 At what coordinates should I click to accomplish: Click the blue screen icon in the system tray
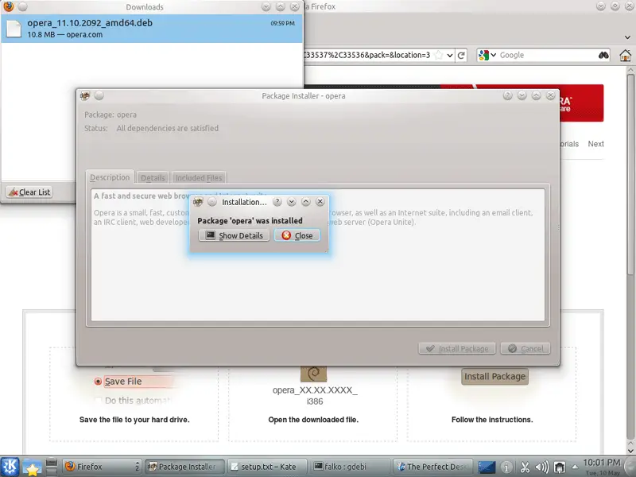click(x=487, y=467)
